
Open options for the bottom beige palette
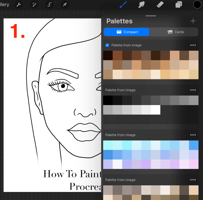(x=193, y=180)
